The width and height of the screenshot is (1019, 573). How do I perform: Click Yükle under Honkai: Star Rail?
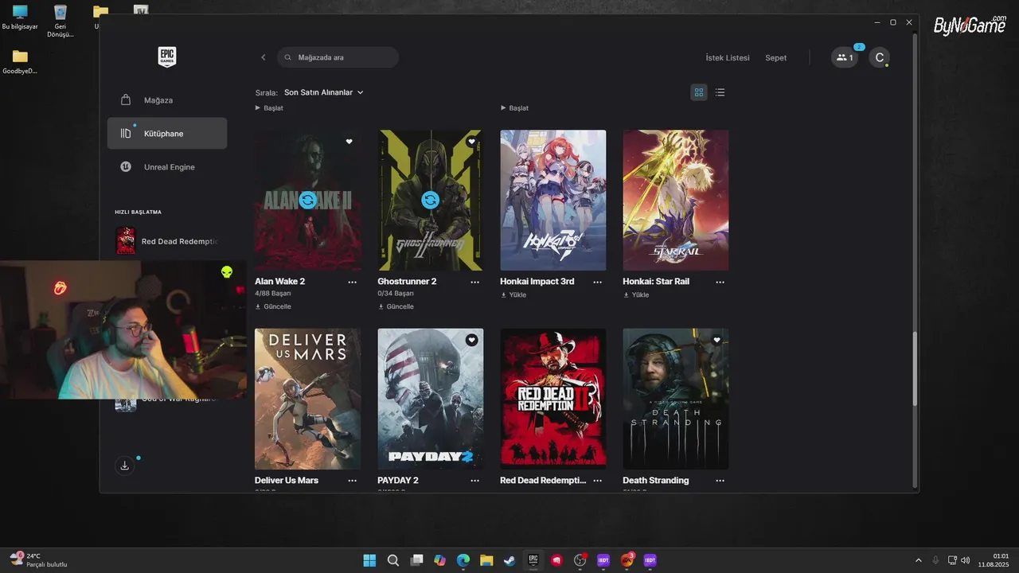point(635,294)
